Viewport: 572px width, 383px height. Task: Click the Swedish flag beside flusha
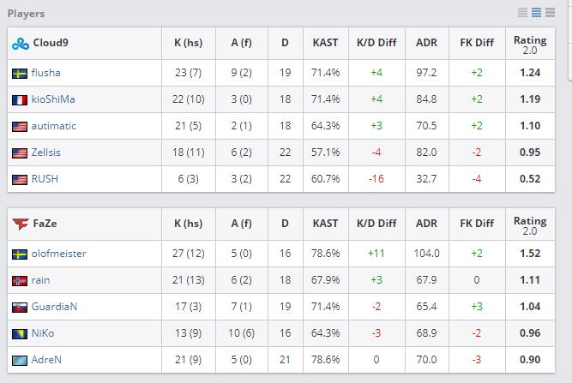(20, 74)
